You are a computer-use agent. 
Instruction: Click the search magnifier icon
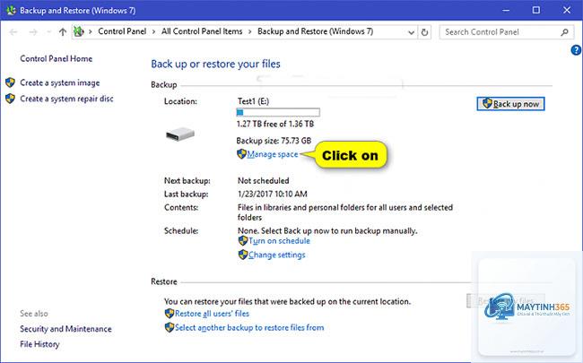click(x=564, y=32)
